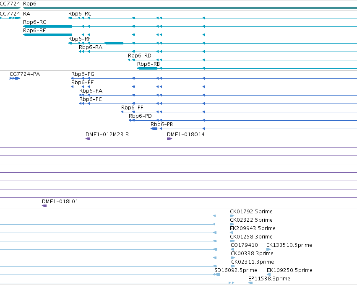Select clone label DME1-018O14
Image resolution: width=357 pixels, height=285 pixels.
click(186, 135)
